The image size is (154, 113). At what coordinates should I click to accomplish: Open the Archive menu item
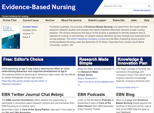pyautogui.click(x=50, y=20)
